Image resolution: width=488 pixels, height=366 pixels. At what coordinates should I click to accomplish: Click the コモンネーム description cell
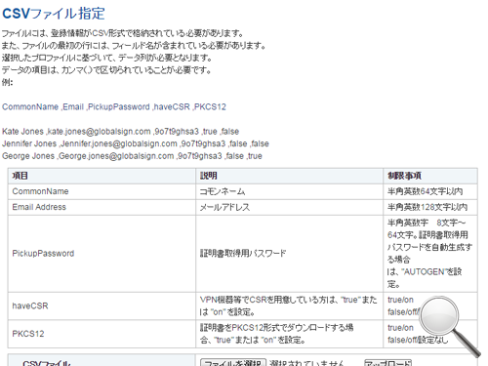click(x=289, y=191)
